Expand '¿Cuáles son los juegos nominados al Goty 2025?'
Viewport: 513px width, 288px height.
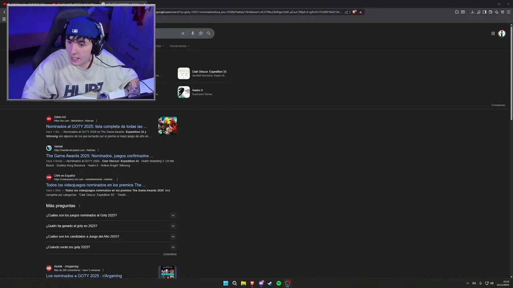111,215
